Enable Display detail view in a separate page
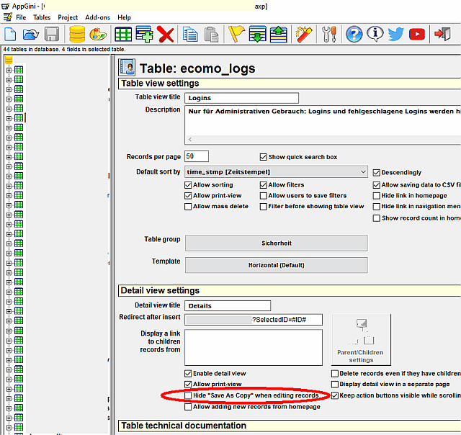Screen dimensions: 461x435 334,385
